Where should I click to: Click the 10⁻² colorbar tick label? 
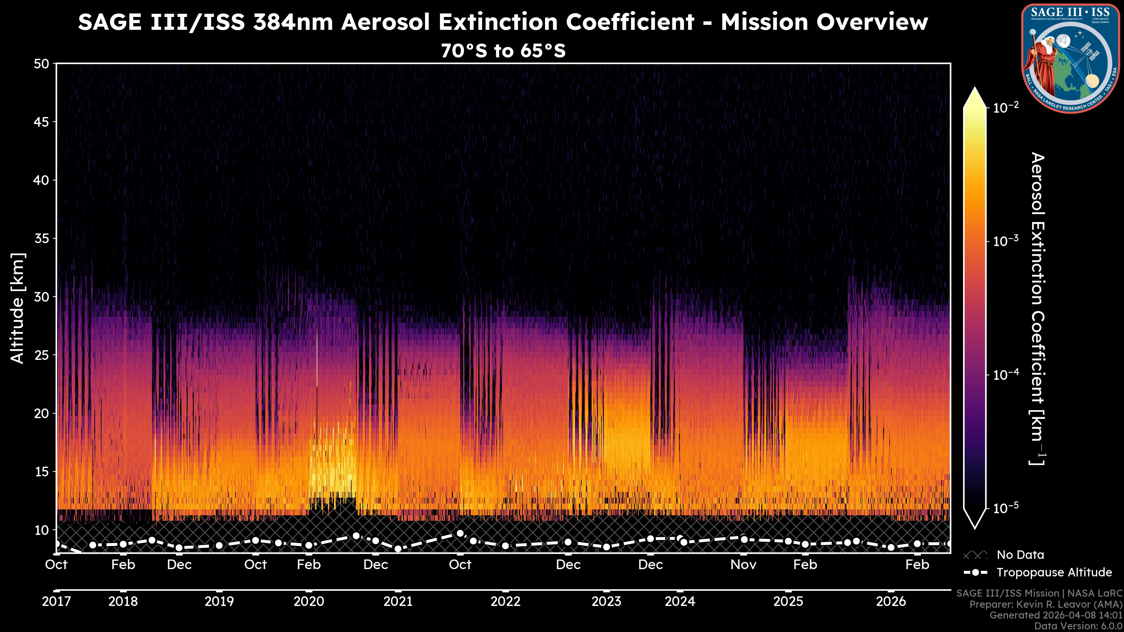tap(1006, 107)
